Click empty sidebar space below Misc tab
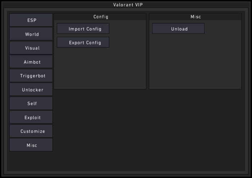The image size is (252, 178). (31, 161)
